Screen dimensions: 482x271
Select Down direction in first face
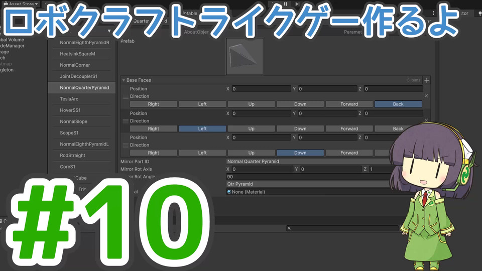[x=300, y=104]
